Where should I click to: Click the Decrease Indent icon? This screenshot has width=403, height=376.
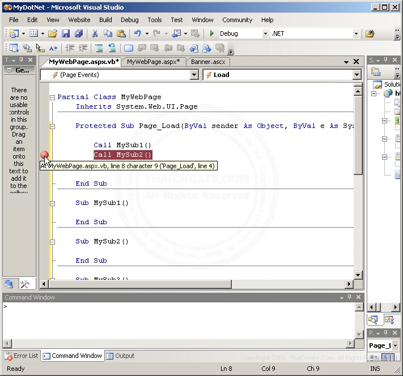[70, 48]
